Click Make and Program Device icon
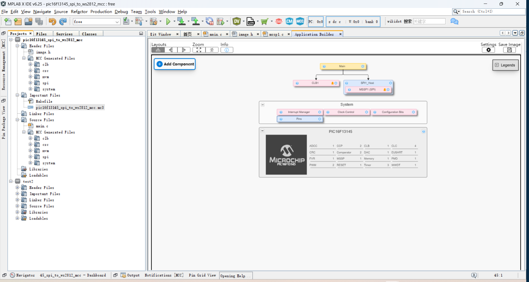 pyautogui.click(x=181, y=21)
